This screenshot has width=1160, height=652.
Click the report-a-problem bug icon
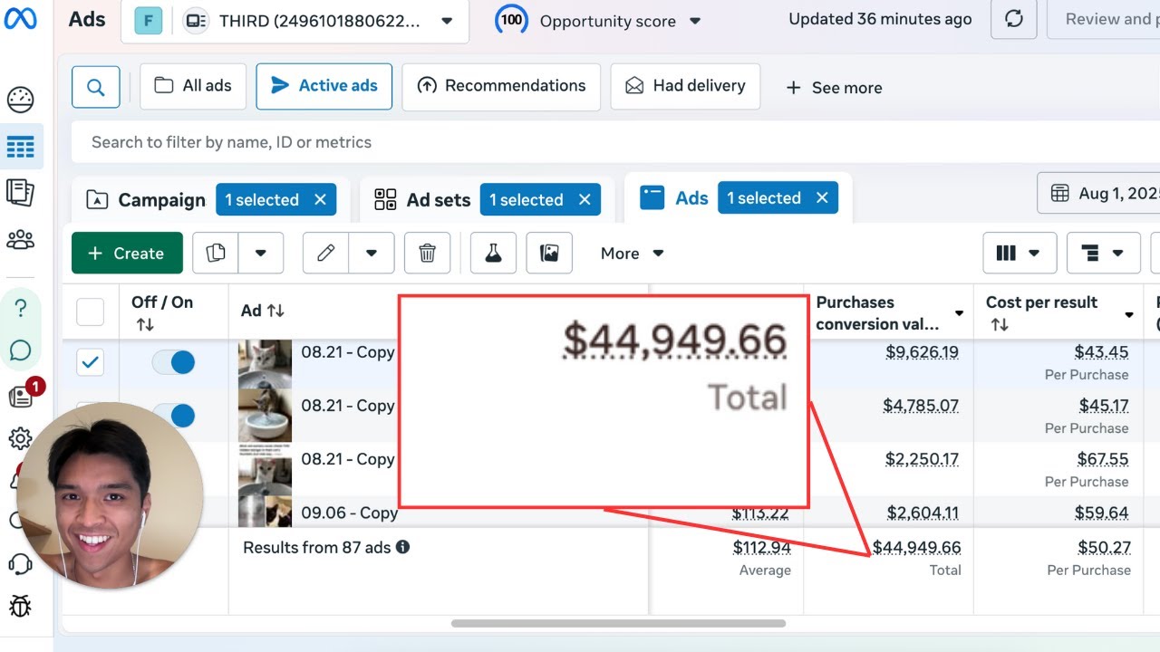point(20,606)
